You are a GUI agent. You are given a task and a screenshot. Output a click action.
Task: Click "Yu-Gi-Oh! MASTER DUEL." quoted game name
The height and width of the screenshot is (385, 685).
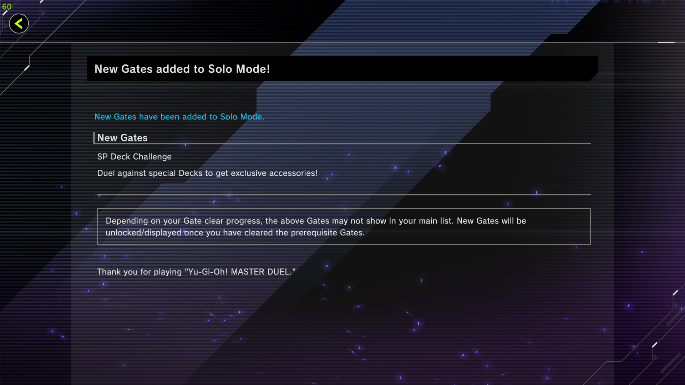pos(240,272)
